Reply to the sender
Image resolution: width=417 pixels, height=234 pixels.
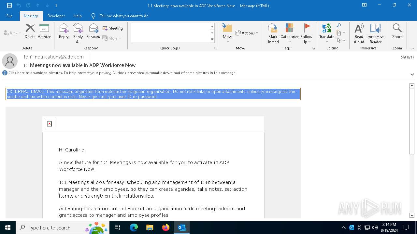point(64,31)
